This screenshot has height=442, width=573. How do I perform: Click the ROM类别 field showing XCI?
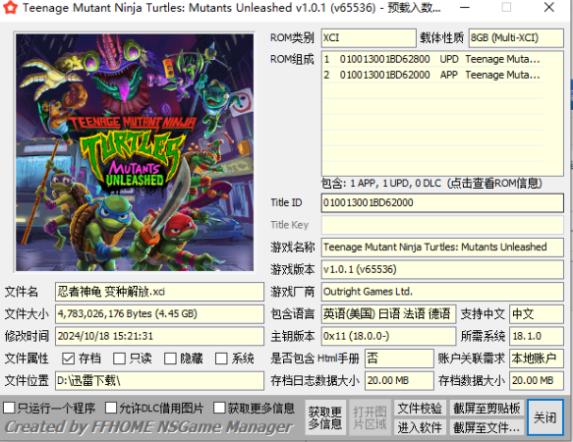[x=369, y=38]
